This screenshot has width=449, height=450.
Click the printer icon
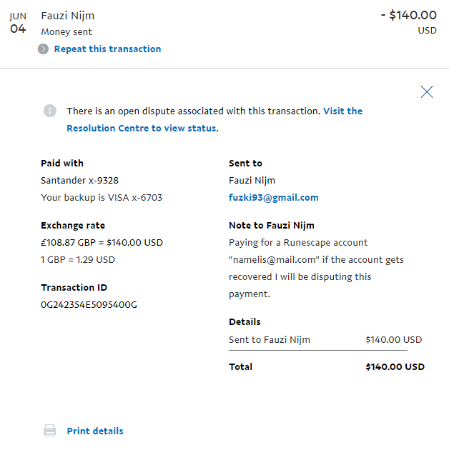tap(50, 431)
